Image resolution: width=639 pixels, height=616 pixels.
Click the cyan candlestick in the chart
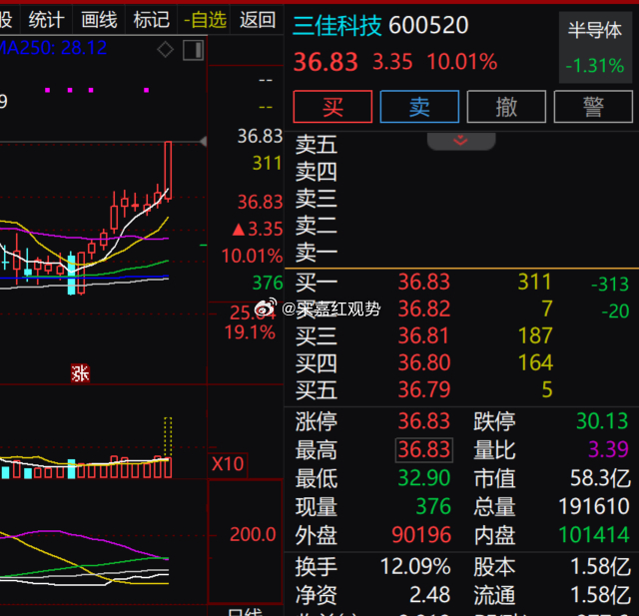pos(71,273)
